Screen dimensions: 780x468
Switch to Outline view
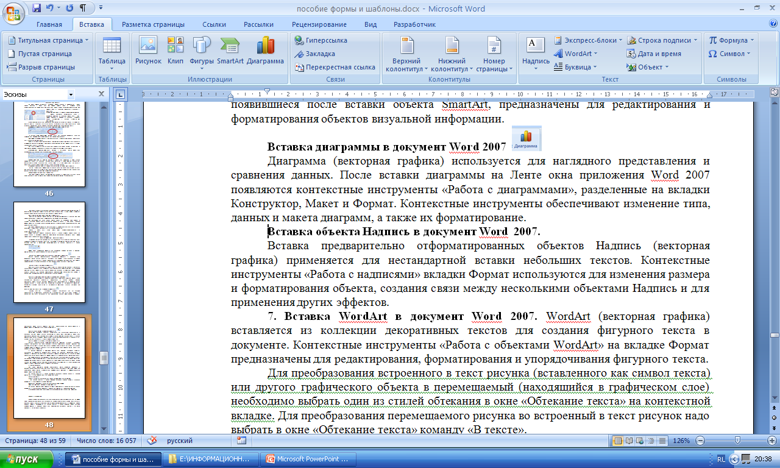[651, 441]
